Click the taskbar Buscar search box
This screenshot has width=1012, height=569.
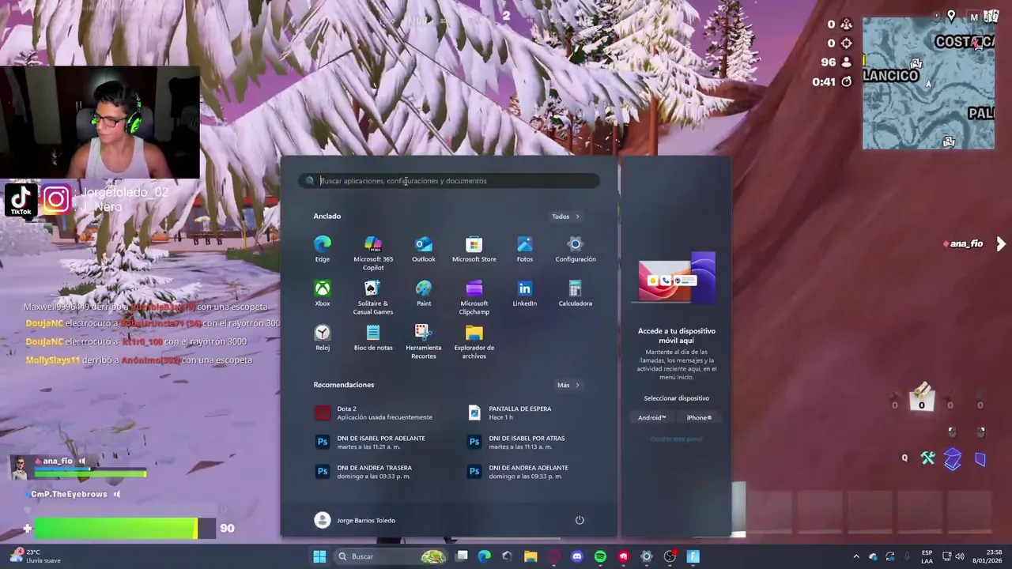(x=391, y=556)
